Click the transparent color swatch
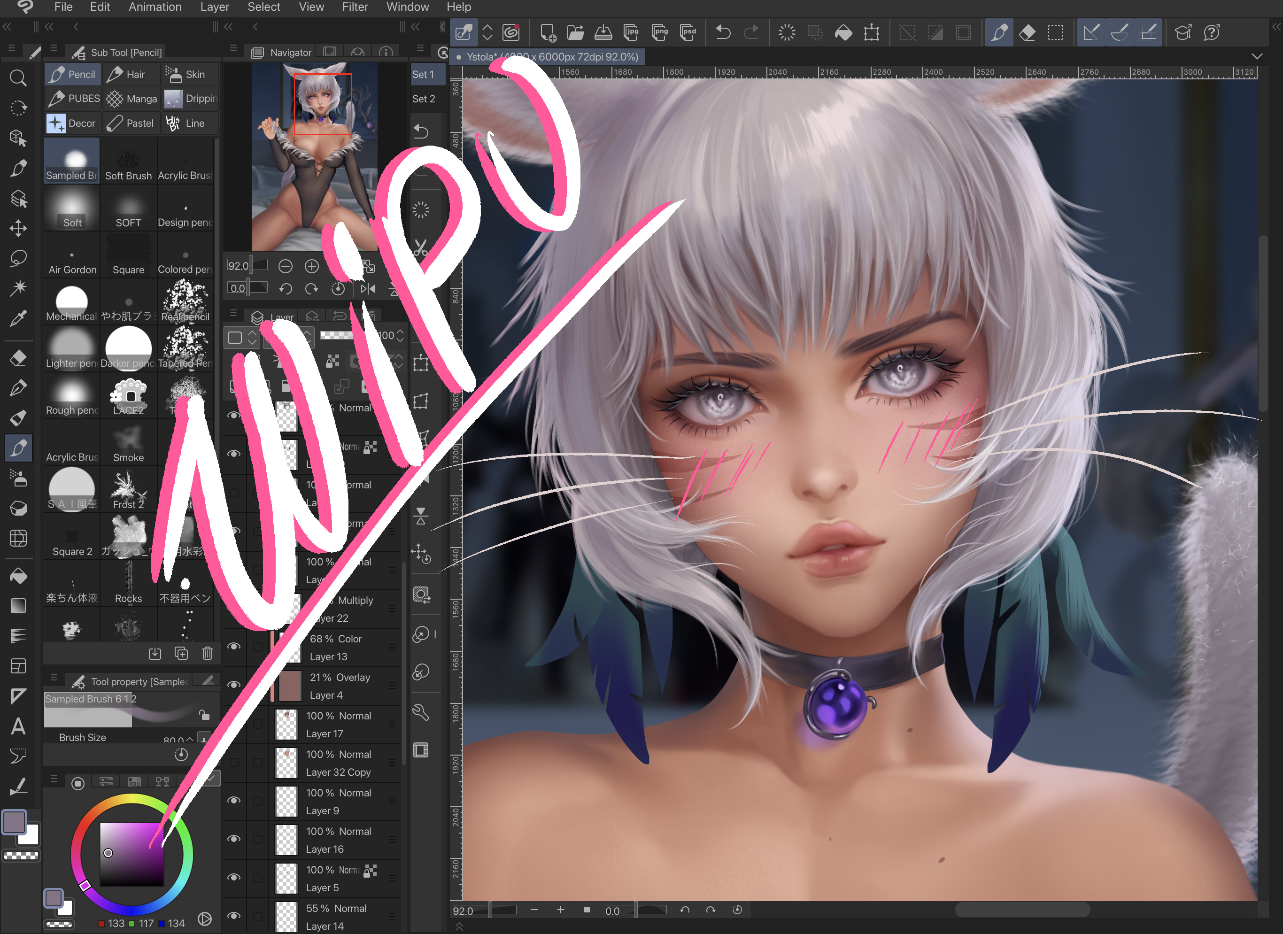Image resolution: width=1283 pixels, height=934 pixels. click(21, 856)
